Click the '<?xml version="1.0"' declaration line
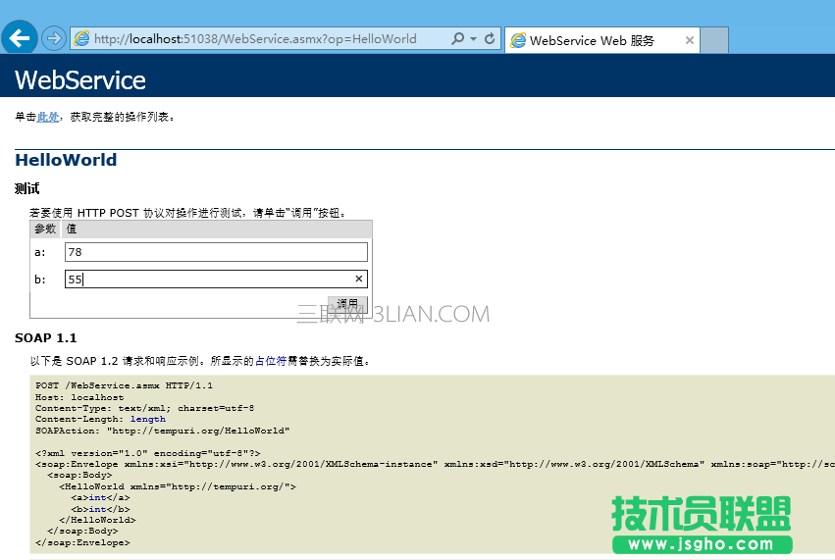835x560 pixels. (148, 453)
